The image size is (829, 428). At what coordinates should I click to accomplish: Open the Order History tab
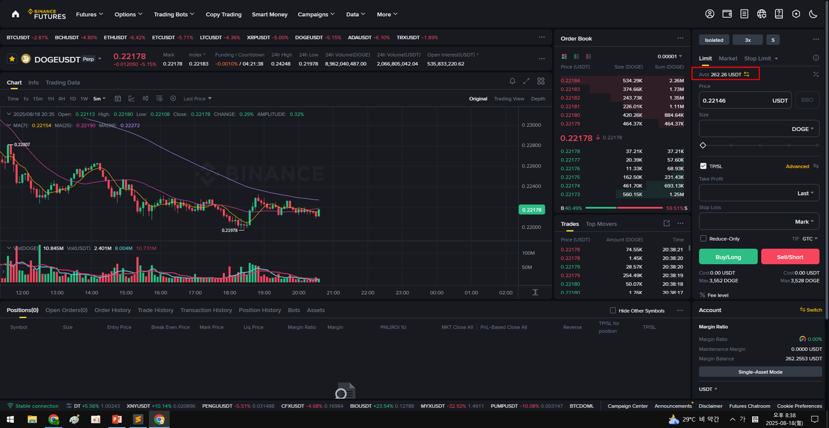coord(113,310)
